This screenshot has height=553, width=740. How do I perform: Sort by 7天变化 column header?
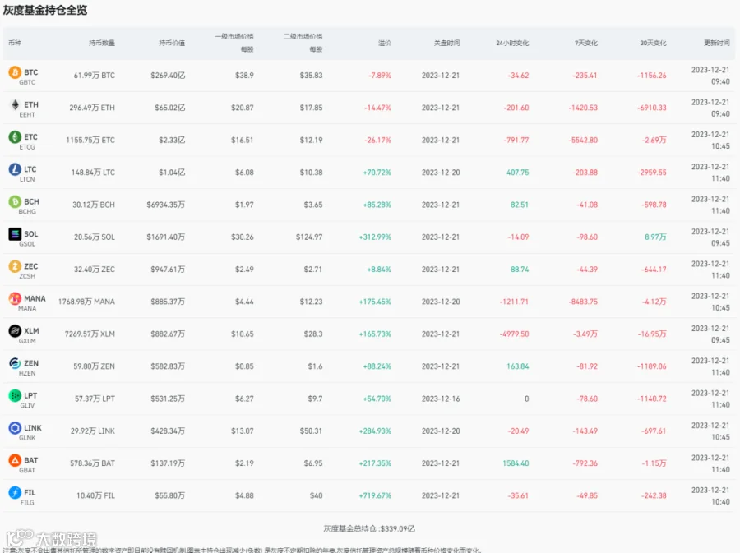click(x=585, y=43)
